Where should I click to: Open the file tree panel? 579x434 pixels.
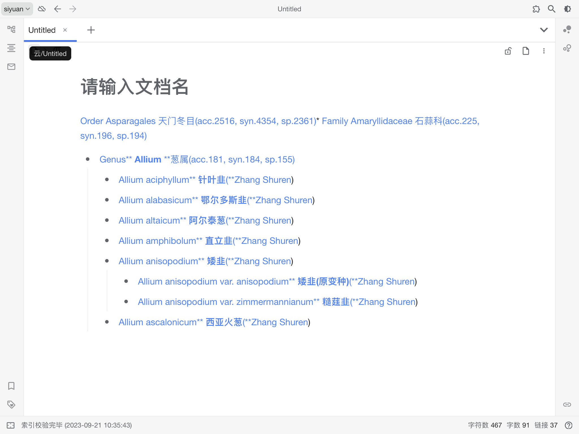tap(11, 29)
